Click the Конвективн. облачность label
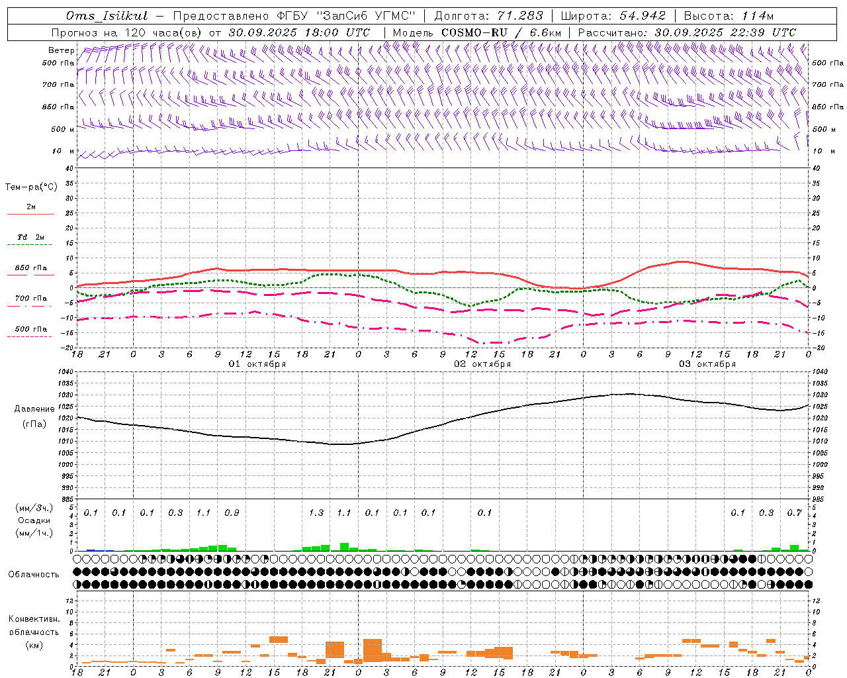This screenshot has height=678, width=847. pos(34,625)
